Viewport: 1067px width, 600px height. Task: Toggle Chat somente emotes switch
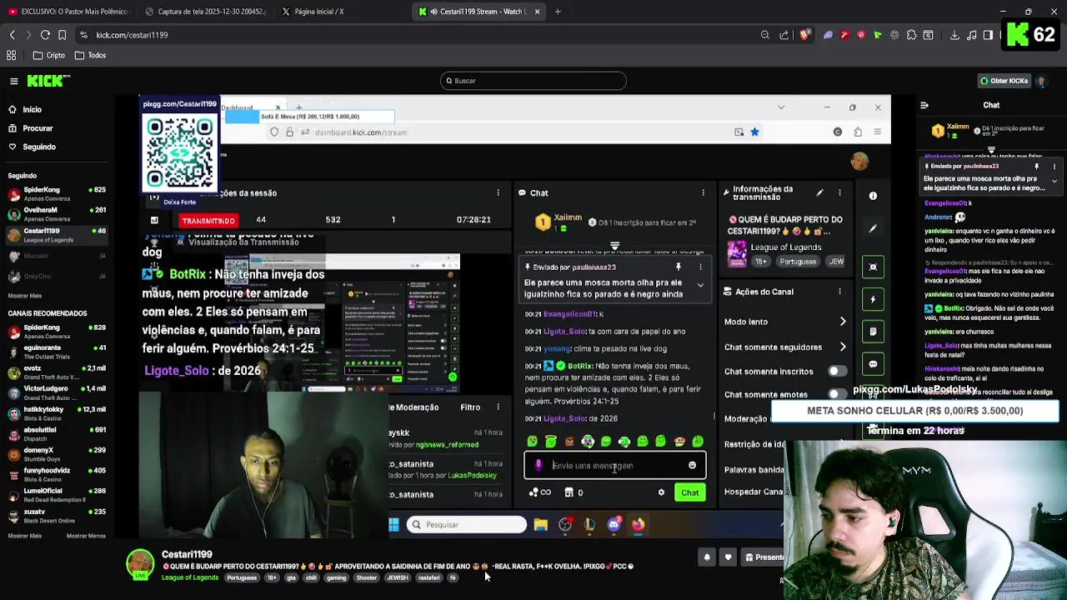click(836, 394)
